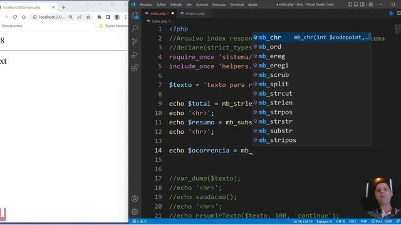The width and height of the screenshot is (401, 225).
Task: Open Outros favoritos bookmarks folder
Action: point(113,26)
